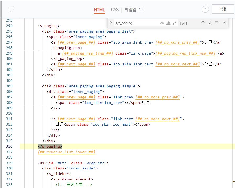Click [##_no_more_prev_##] on line 297
Image resolution: width=235 pixels, height=188 pixels.
click(x=178, y=42)
